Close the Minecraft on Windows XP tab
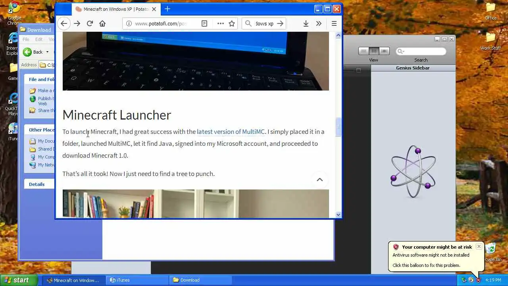The image size is (508, 286). pyautogui.click(x=154, y=9)
